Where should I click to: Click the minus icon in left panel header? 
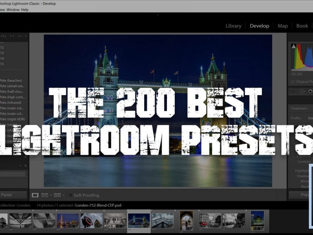21,166
